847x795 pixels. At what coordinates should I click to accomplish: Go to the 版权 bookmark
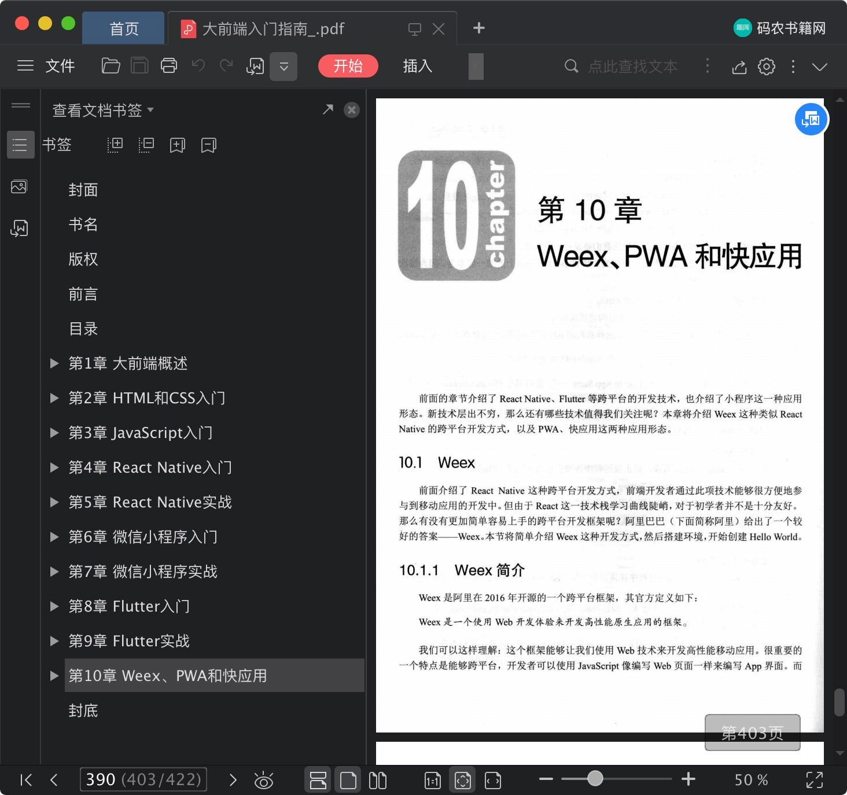click(83, 259)
